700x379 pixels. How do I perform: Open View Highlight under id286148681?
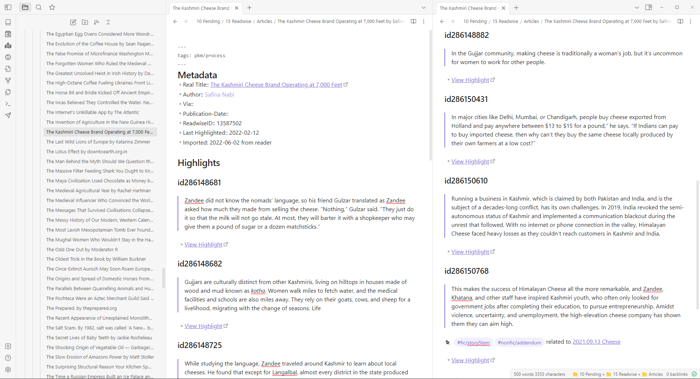coord(203,245)
